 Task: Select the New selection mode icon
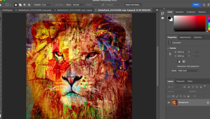[x=16, y=5]
